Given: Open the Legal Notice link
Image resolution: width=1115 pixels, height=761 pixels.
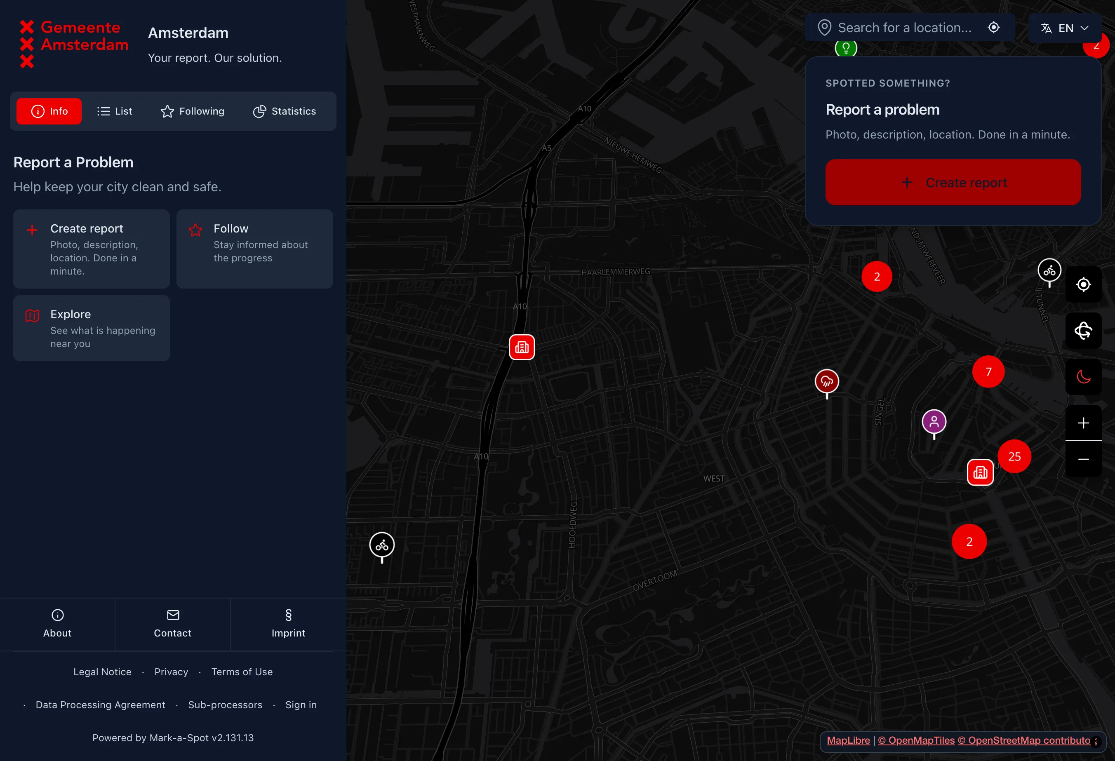Looking at the screenshot, I should [102, 672].
